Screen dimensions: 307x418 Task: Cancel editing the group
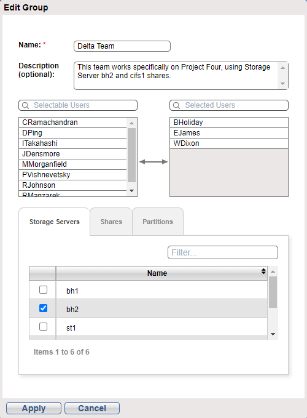click(92, 408)
